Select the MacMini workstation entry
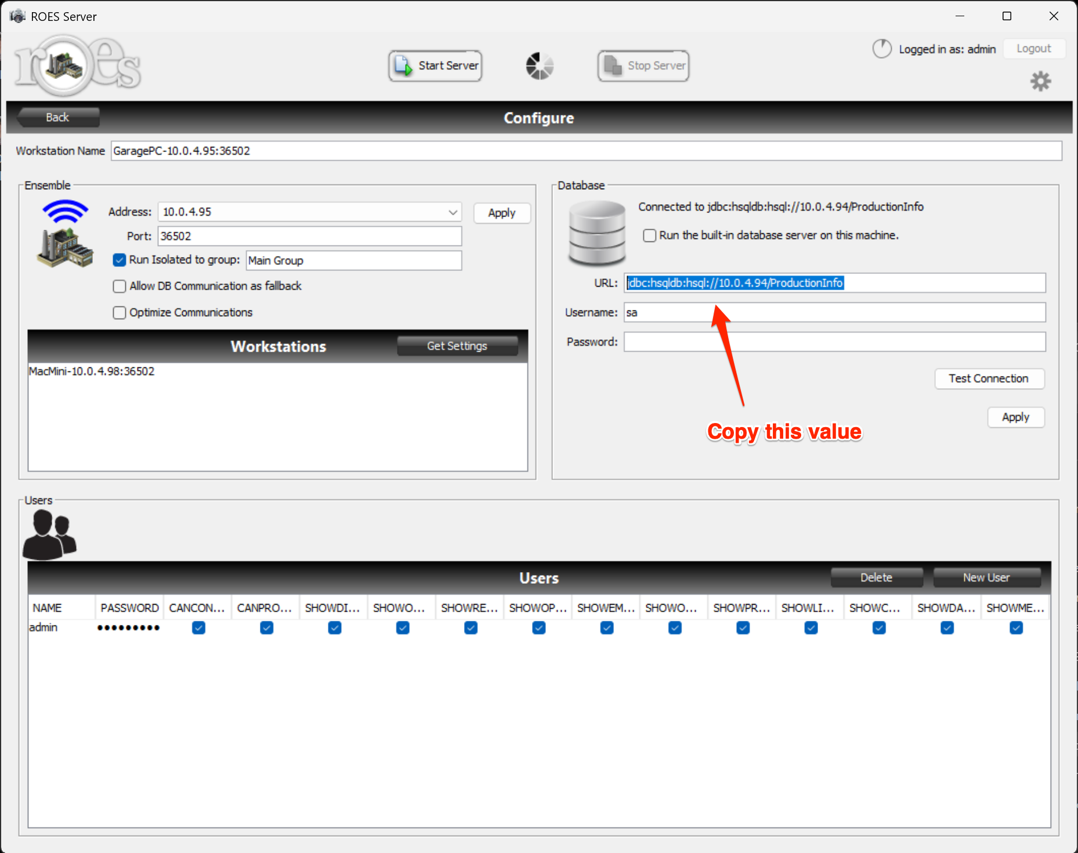Viewport: 1078px width, 853px height. point(92,371)
